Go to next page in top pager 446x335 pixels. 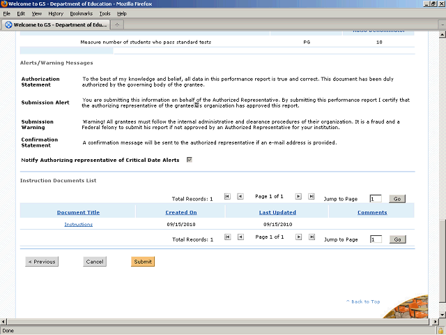point(298,196)
